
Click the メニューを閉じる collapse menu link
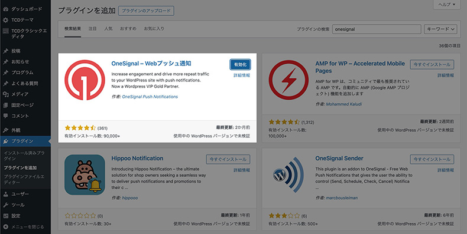[x=28, y=227]
